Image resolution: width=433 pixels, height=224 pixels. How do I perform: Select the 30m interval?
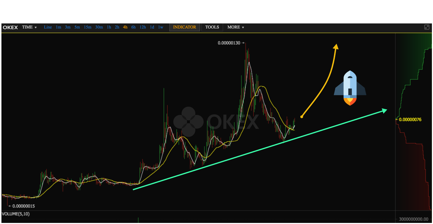pos(99,27)
